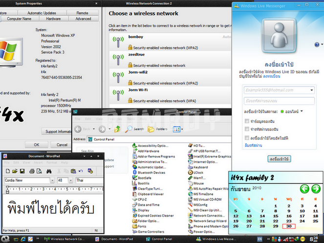Click the New document icon in WordPad
Viewport: 324px width, 243px height.
click(8, 171)
